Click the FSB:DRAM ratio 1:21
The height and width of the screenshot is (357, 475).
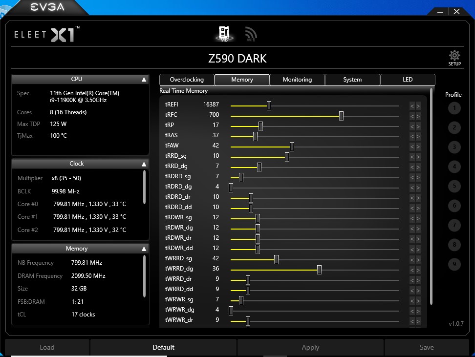click(77, 302)
